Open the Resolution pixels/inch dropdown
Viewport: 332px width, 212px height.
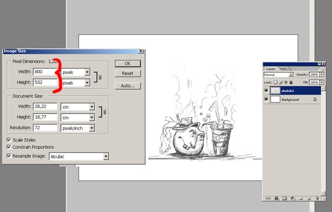tap(92, 128)
